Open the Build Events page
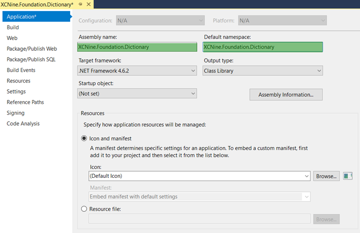This screenshot has width=360, height=233. click(21, 70)
